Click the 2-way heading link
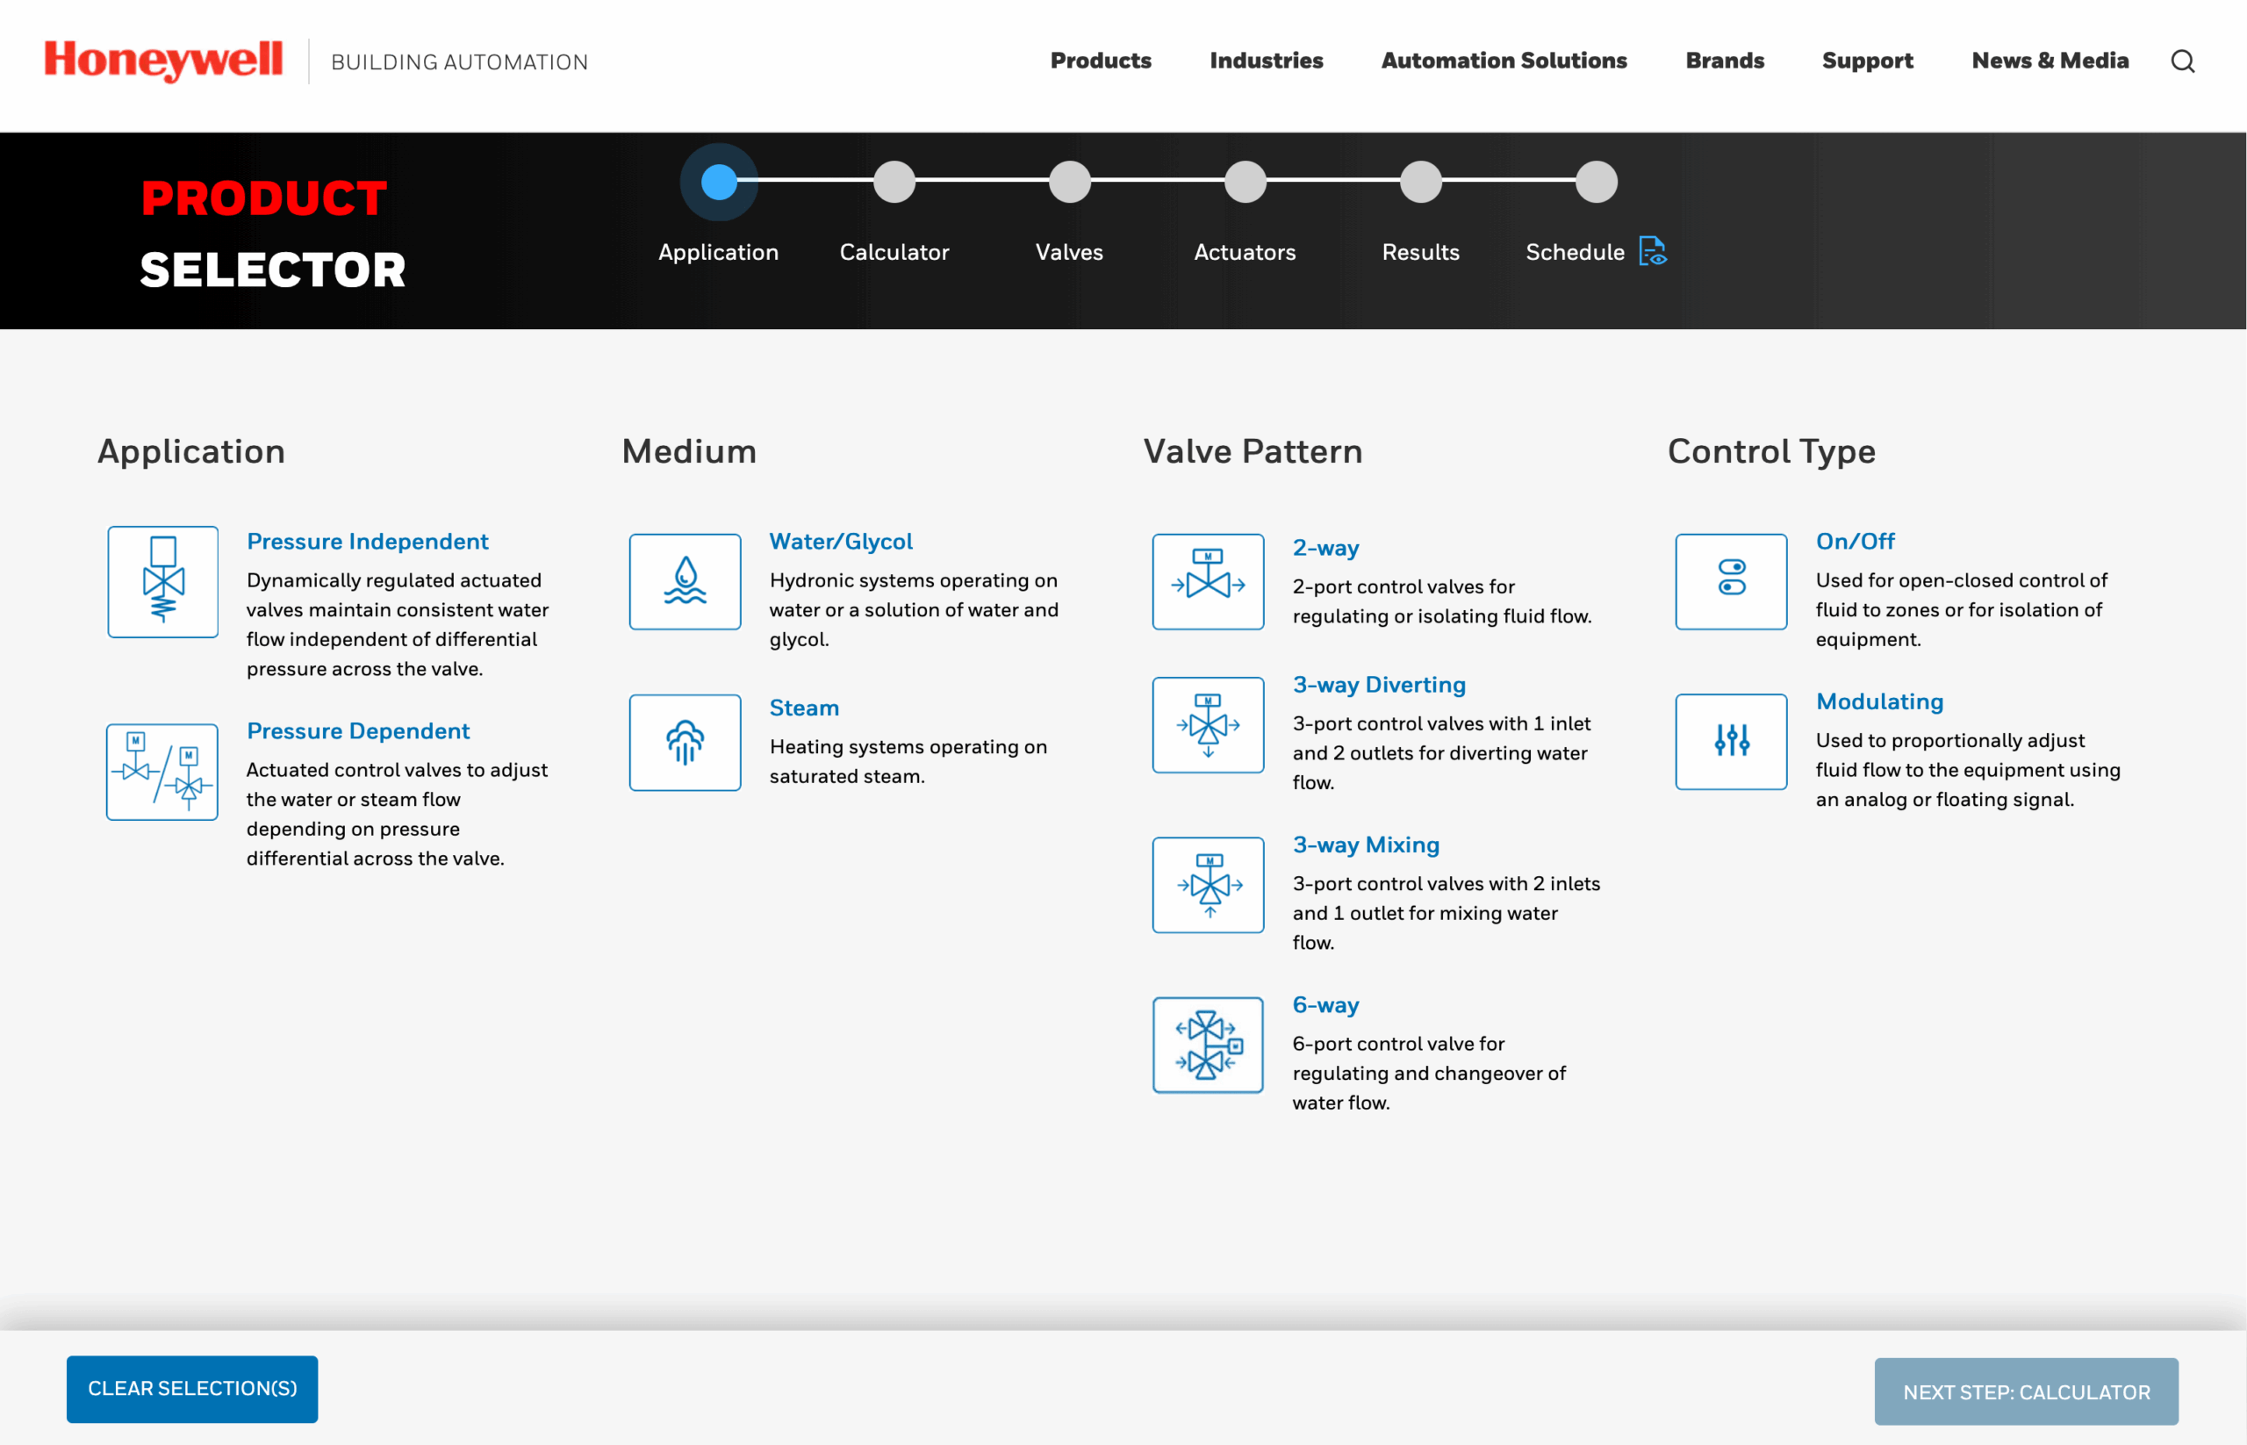Viewport: 2247px width, 1445px height. pyautogui.click(x=1325, y=548)
